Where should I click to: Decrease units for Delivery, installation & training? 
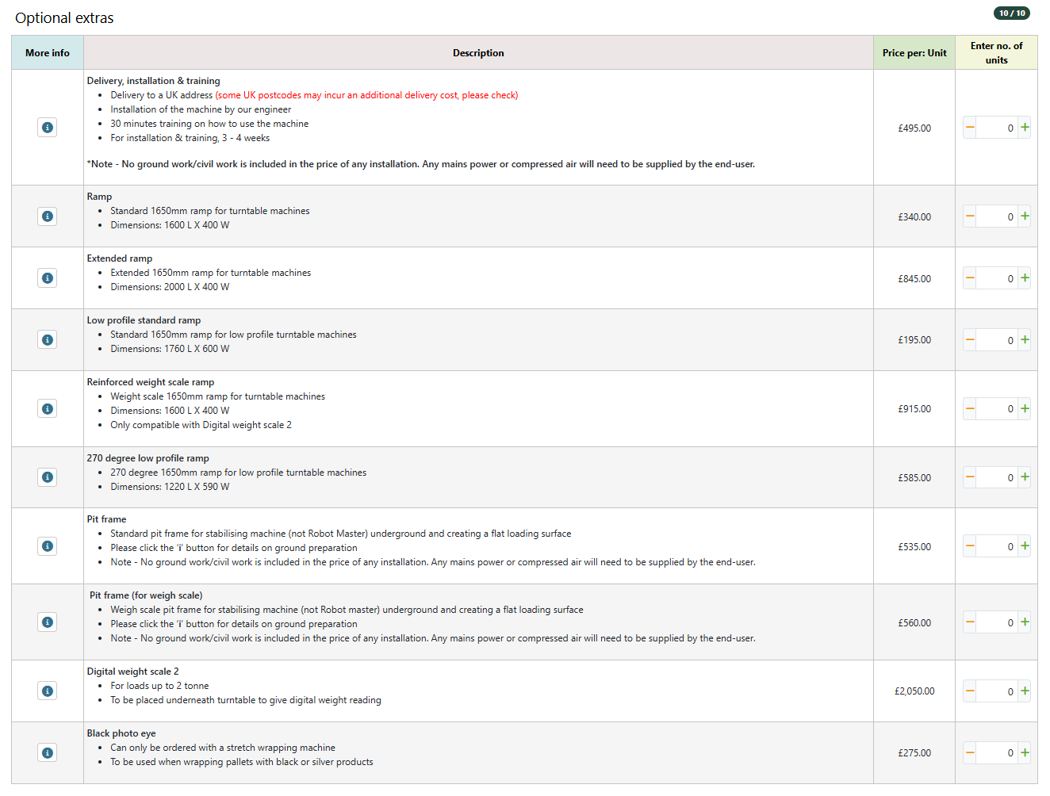[970, 128]
